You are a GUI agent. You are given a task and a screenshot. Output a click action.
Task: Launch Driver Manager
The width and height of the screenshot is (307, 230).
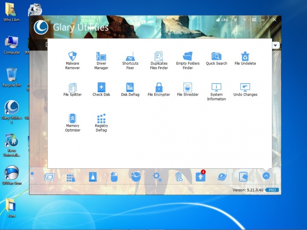point(101,57)
